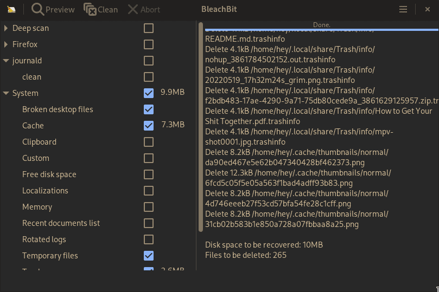Collapse the journald category
This screenshot has width=439, height=292.
tap(6, 61)
